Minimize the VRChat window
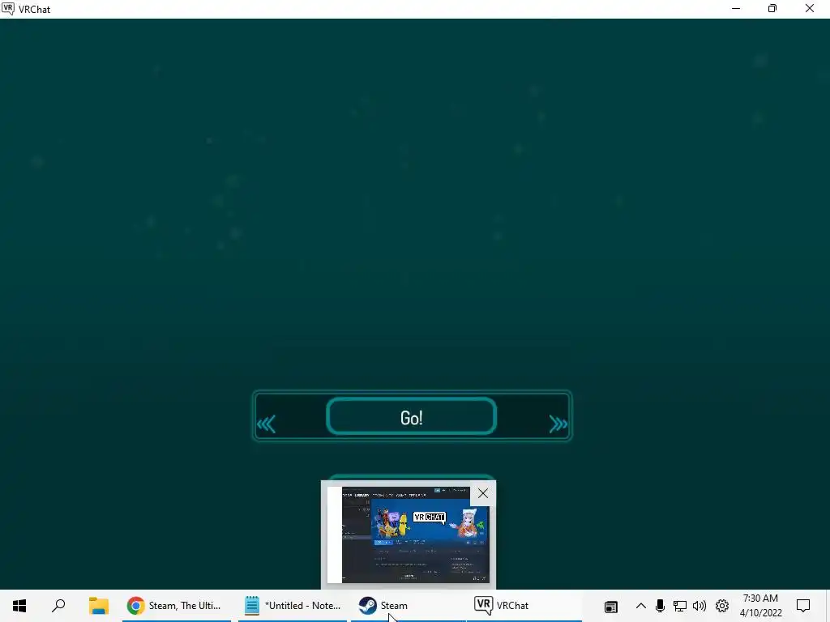 click(x=736, y=8)
